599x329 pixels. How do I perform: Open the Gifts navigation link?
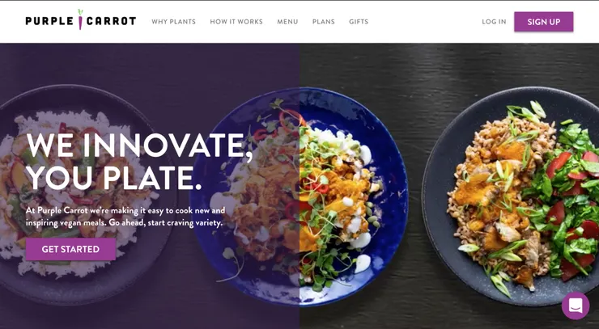[x=359, y=22]
